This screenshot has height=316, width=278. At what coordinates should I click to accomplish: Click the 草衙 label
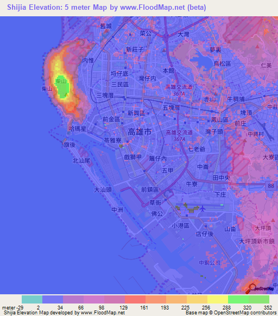(x=155, y=203)
